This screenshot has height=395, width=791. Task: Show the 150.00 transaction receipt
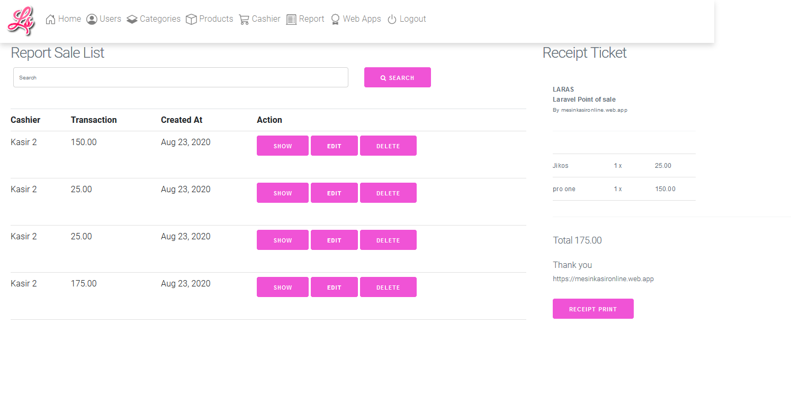coord(282,146)
